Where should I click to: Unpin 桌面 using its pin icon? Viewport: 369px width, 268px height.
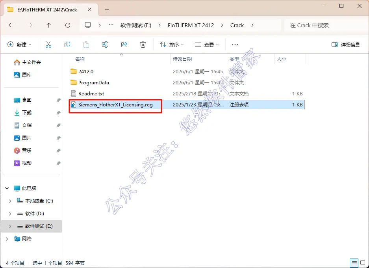click(x=58, y=100)
